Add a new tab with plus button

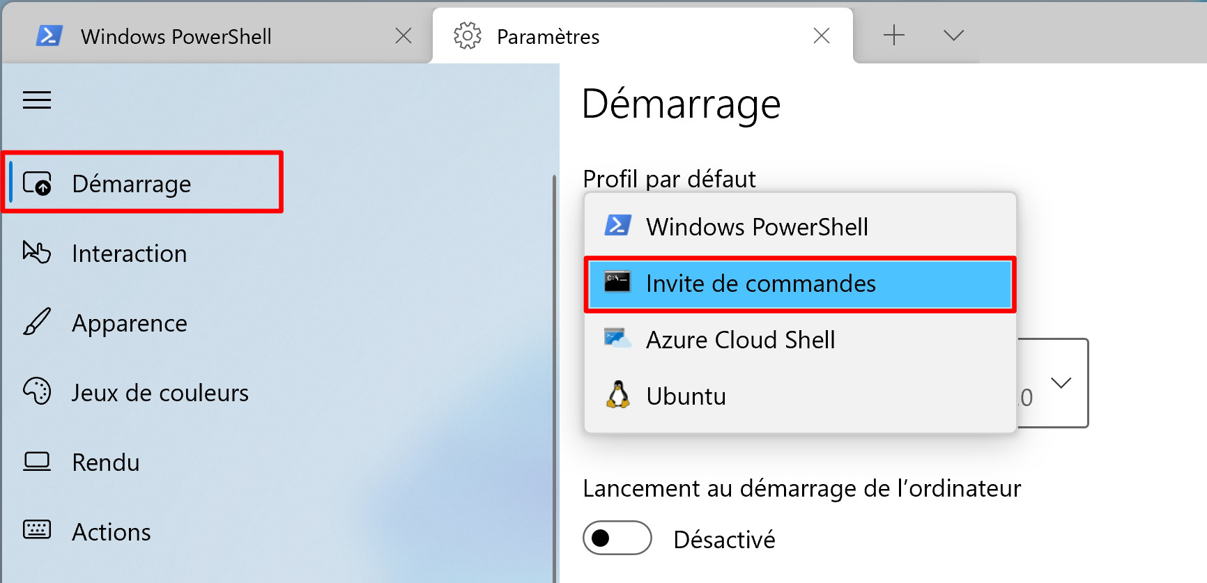(894, 35)
